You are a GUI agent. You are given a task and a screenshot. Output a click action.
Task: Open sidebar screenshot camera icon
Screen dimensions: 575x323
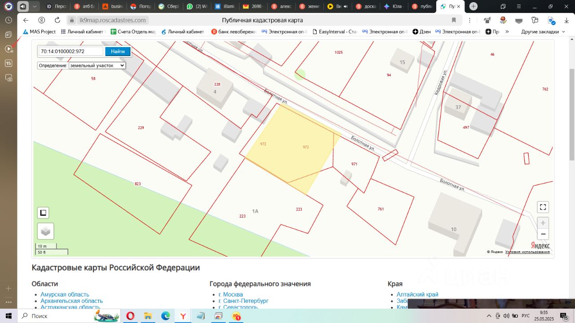tap(8, 78)
